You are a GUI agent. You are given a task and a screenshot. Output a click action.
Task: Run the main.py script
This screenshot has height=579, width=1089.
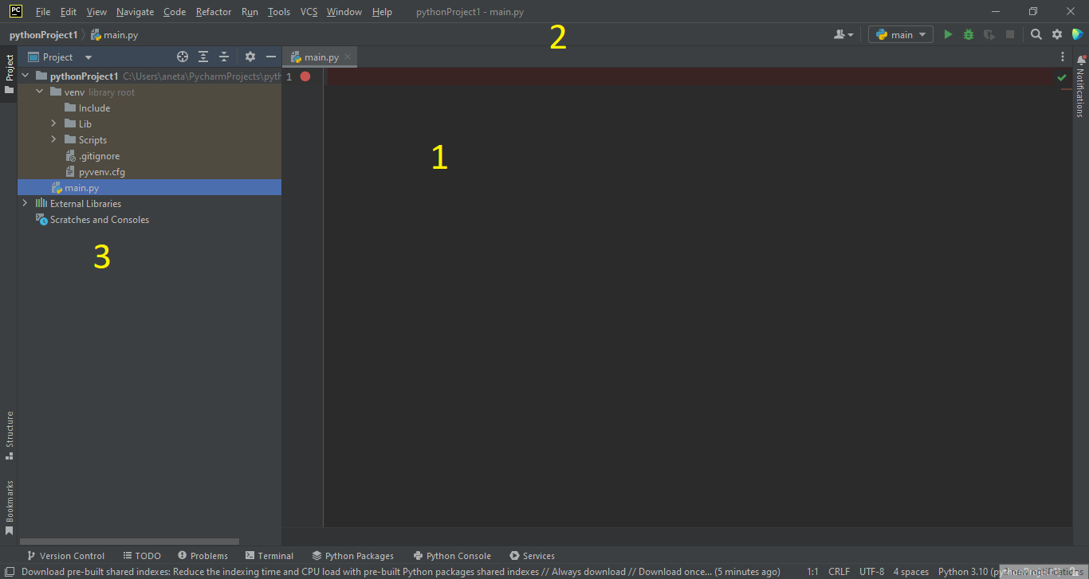pyautogui.click(x=948, y=34)
